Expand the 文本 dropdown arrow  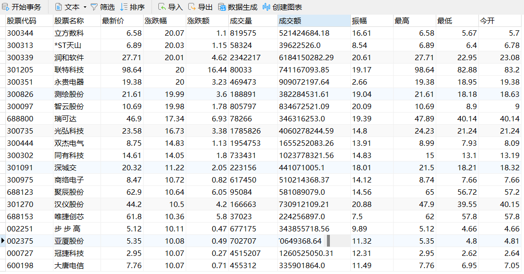coord(85,7)
